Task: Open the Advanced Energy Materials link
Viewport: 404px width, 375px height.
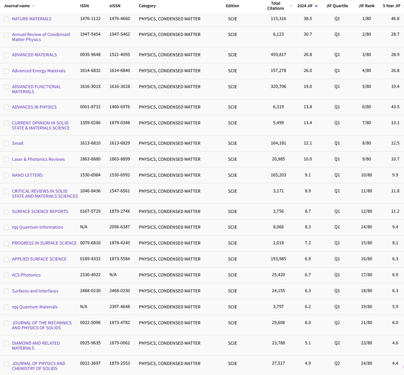Action: coord(38,71)
